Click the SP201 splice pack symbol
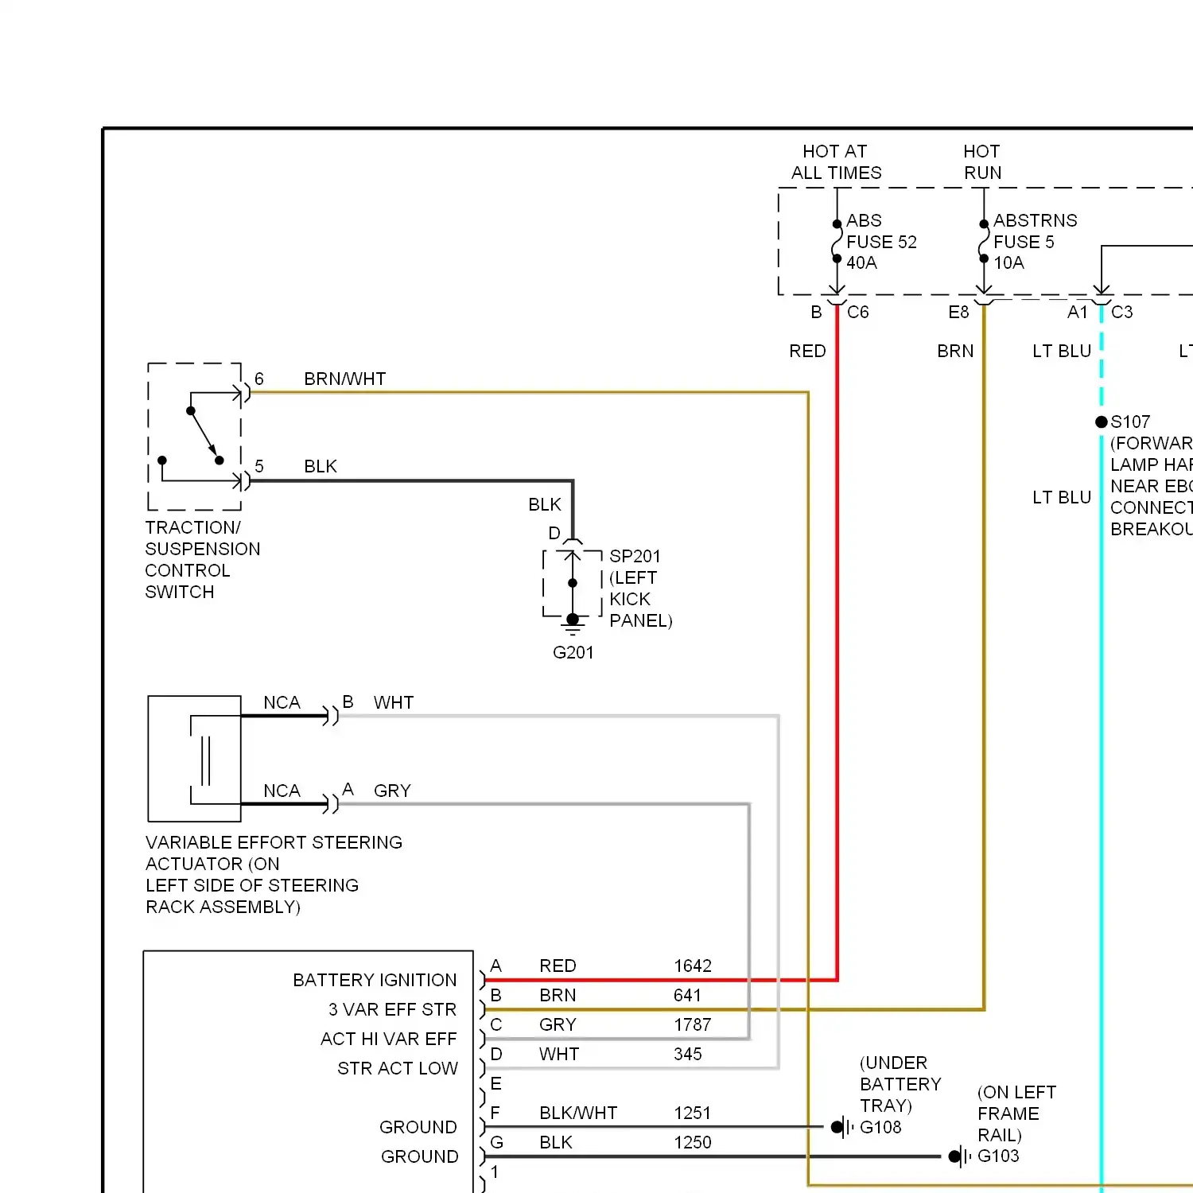The height and width of the screenshot is (1193, 1193). pos(573,583)
